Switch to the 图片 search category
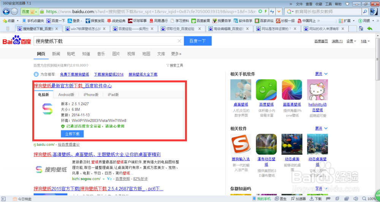Viewport: 380px width, 202px height. (x=116, y=54)
